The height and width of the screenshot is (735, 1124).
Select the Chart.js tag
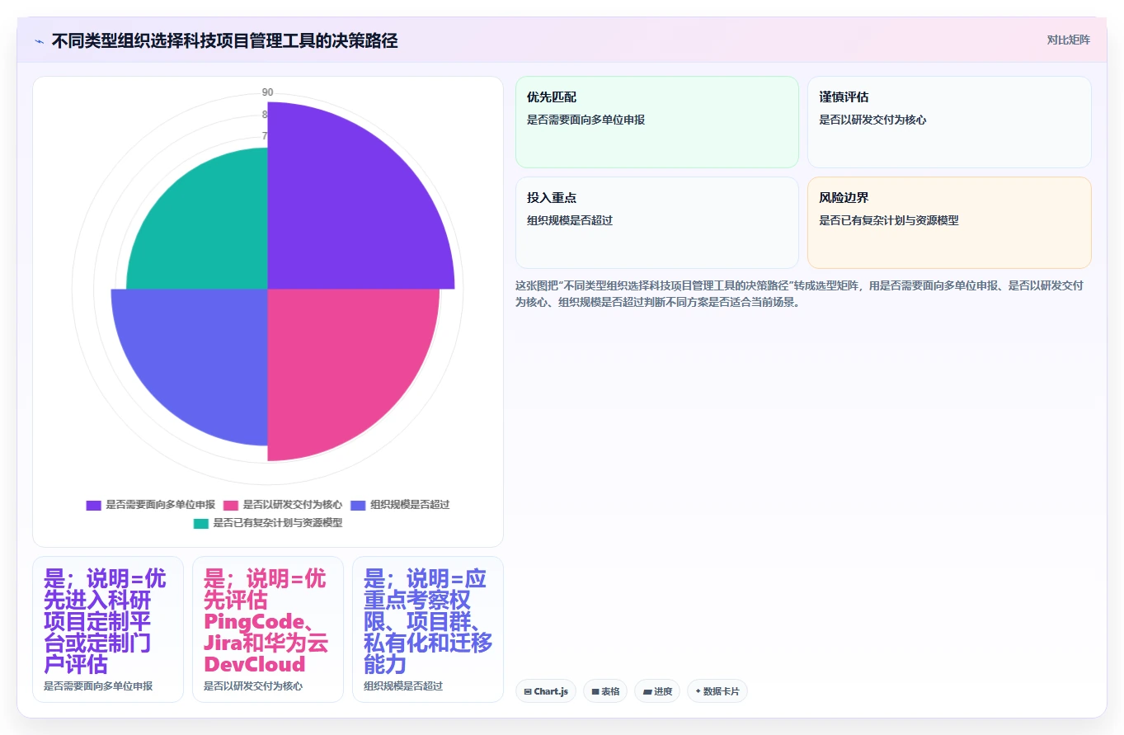[546, 691]
